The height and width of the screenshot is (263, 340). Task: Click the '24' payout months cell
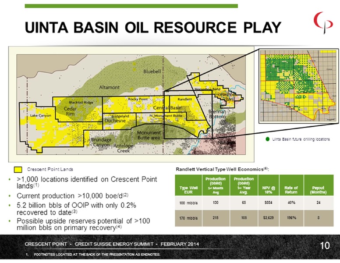pos(319,203)
